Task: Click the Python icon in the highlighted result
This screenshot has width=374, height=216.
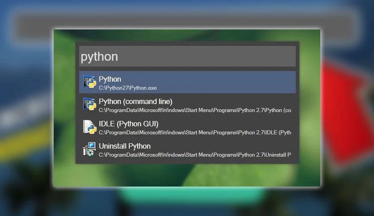Action: click(x=89, y=82)
